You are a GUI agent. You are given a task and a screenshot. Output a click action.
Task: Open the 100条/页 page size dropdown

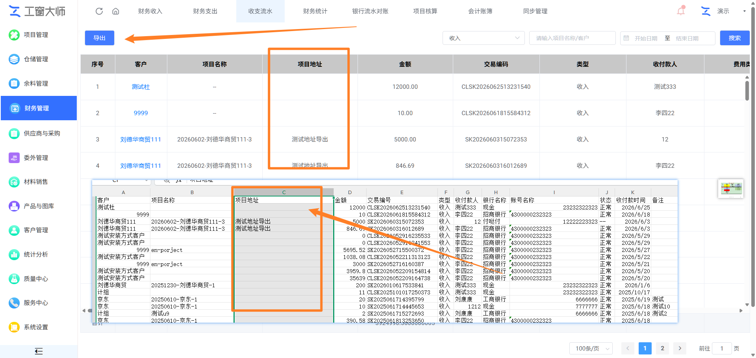591,348
